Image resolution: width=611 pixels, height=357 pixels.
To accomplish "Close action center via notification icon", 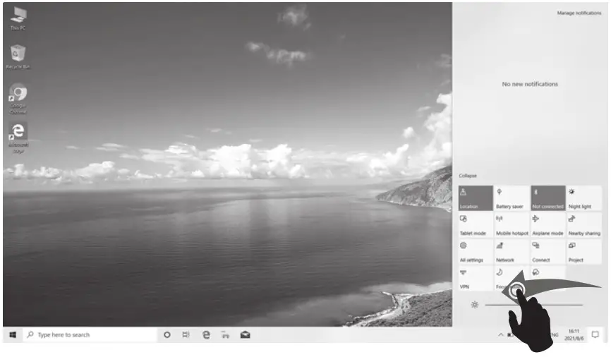I will pos(595,335).
